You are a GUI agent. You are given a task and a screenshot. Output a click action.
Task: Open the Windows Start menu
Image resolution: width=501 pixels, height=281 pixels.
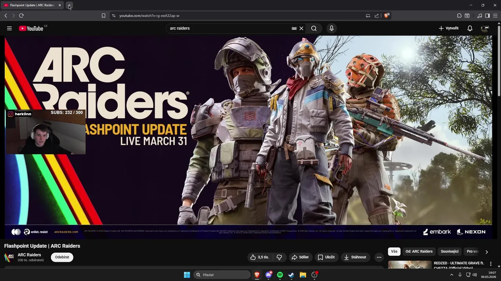187,275
